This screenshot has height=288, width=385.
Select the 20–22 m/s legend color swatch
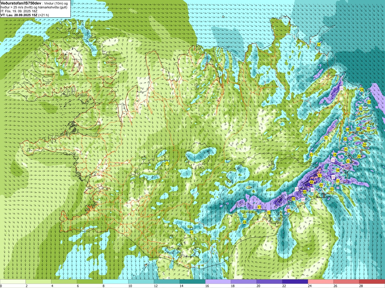(x=269, y=282)
